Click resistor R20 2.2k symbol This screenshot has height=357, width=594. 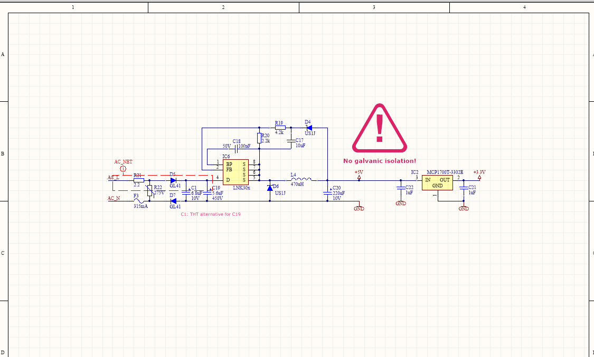[259, 138]
